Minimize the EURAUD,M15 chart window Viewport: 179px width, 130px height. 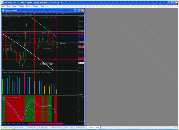click(x=75, y=11)
